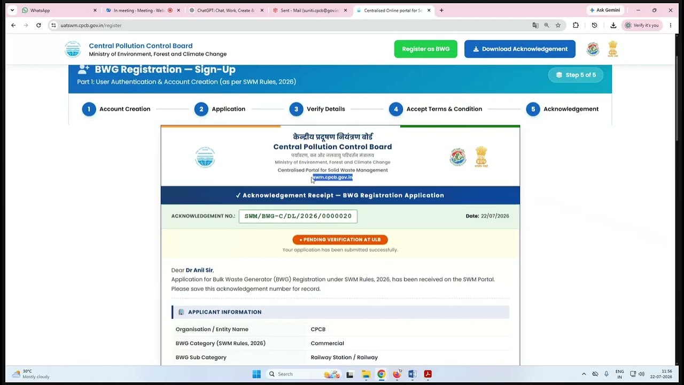Click Download Acknowledgement button

coord(520,49)
